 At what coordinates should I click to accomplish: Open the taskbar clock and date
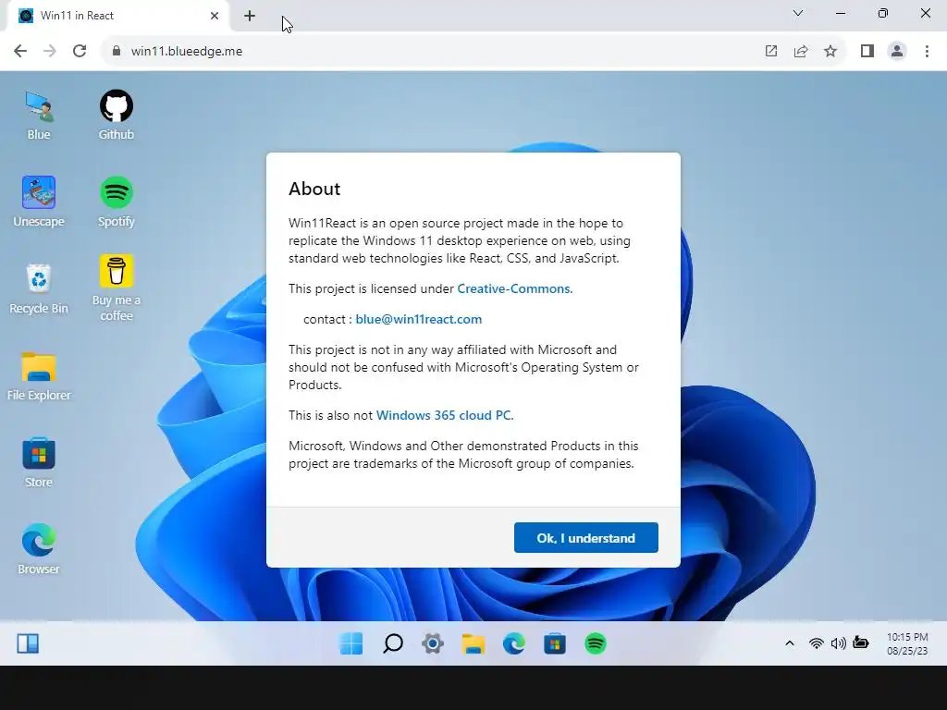pyautogui.click(x=907, y=643)
